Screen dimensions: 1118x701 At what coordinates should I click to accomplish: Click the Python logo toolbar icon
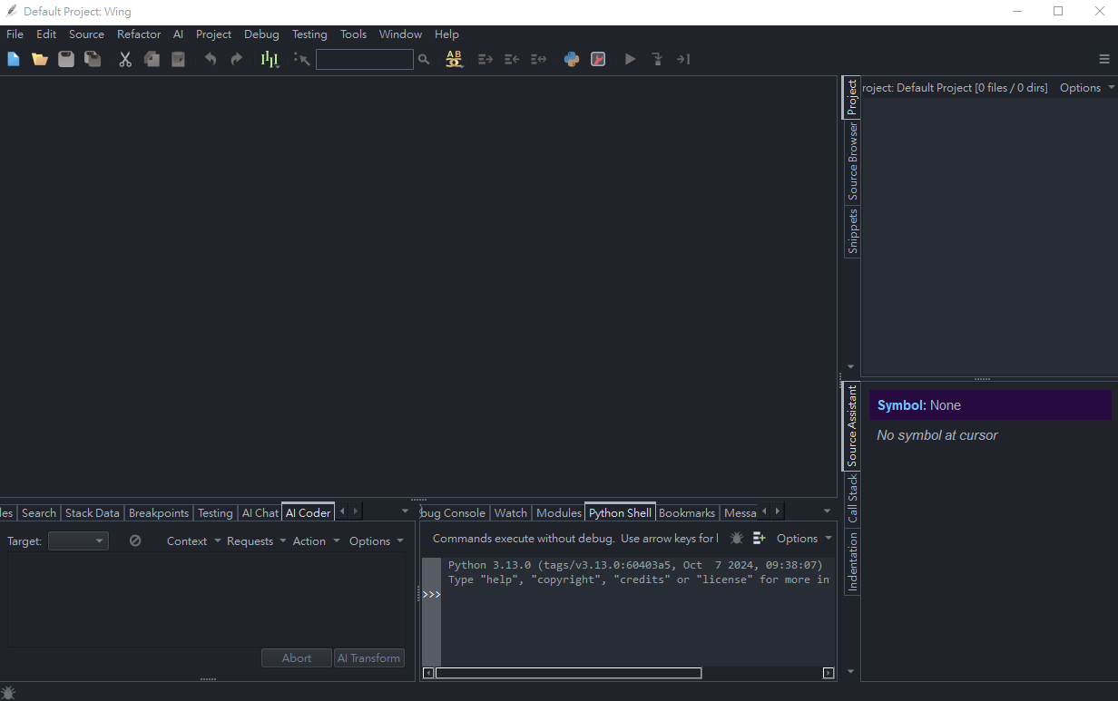click(x=572, y=59)
